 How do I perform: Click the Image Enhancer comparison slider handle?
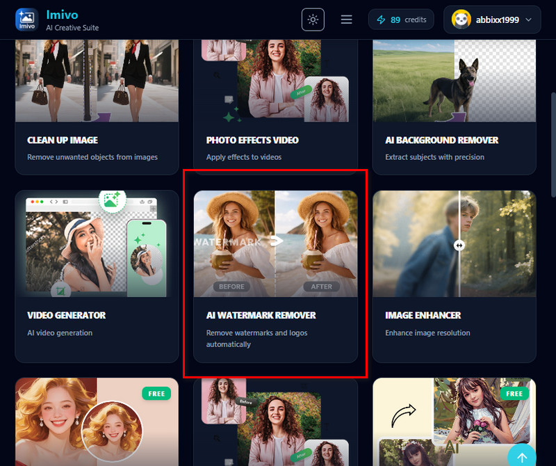coord(459,245)
